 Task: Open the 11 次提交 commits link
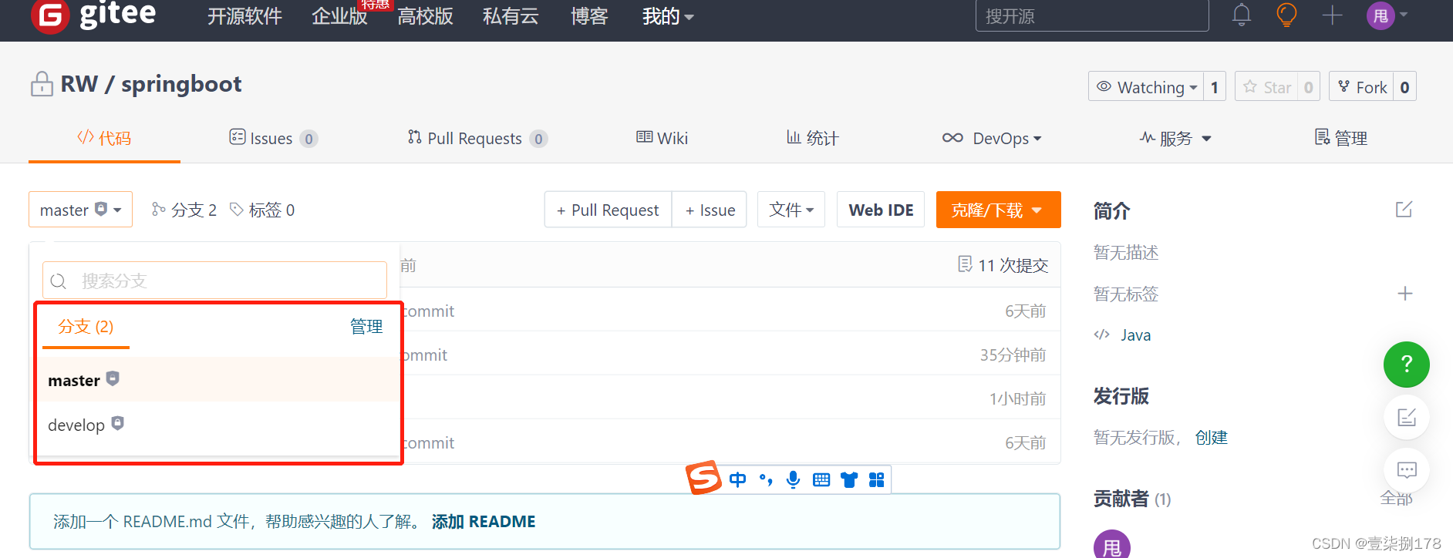pos(1003,265)
